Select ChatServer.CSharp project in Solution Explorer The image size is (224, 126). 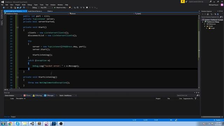click(x=213, y=22)
